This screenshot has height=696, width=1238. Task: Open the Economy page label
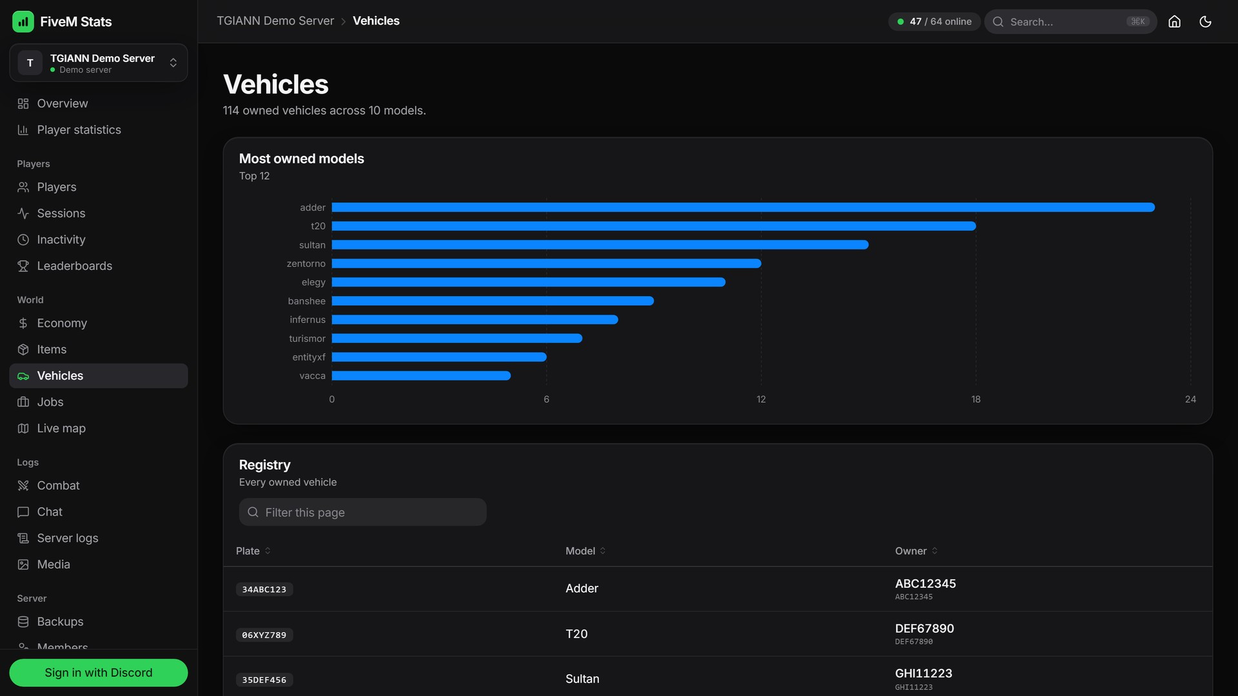point(62,323)
